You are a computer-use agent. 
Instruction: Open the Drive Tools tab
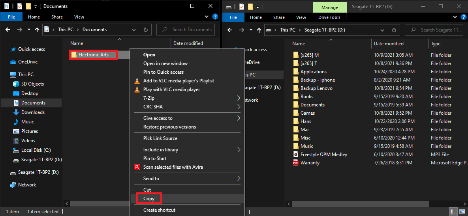click(x=329, y=17)
